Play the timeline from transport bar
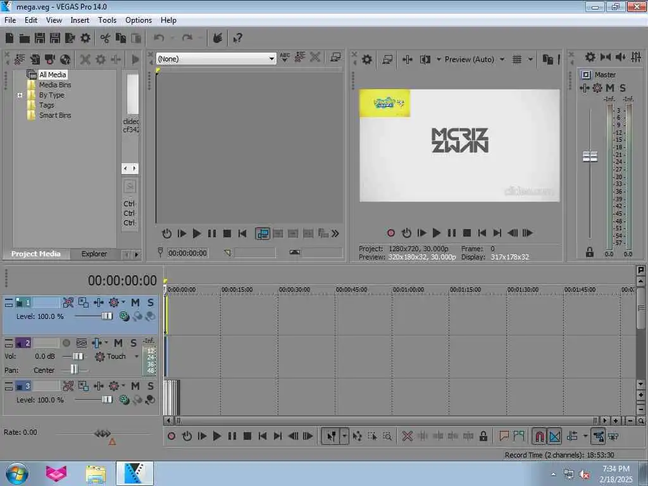Screen dimensions: 648x486 (x=216, y=436)
